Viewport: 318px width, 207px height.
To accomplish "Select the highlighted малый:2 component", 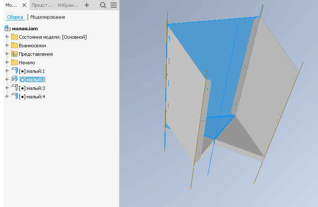I will coord(35,80).
